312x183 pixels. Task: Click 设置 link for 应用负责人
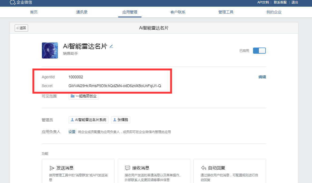(72, 132)
